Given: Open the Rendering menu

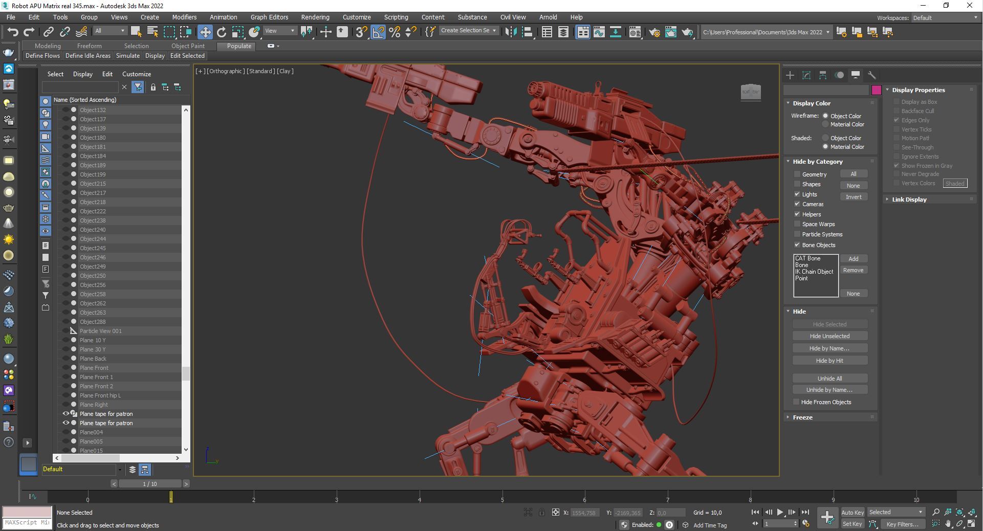Looking at the screenshot, I should point(315,17).
